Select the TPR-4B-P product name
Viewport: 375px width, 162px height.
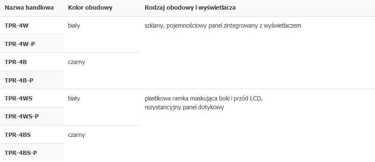[x=19, y=80]
